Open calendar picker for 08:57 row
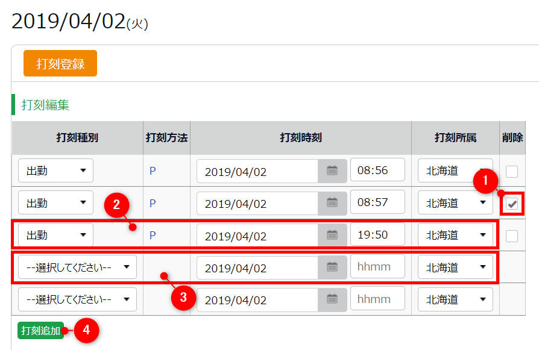The height and width of the screenshot is (350, 539). (x=332, y=203)
